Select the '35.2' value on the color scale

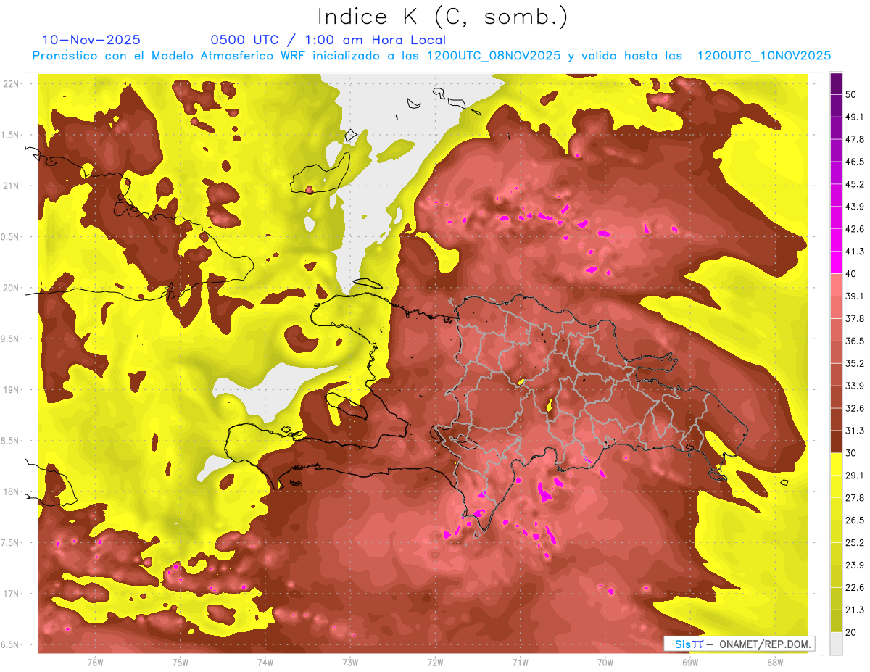click(x=855, y=363)
